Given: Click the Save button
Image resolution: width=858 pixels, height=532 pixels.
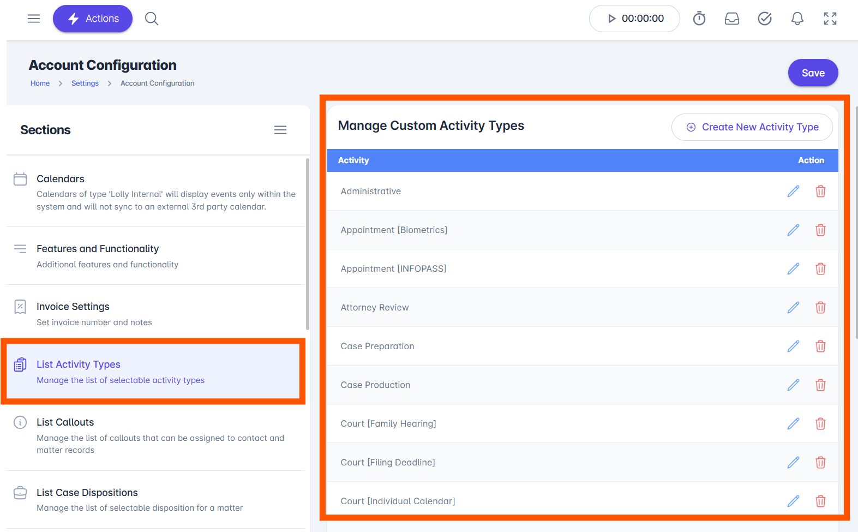Looking at the screenshot, I should (x=813, y=73).
